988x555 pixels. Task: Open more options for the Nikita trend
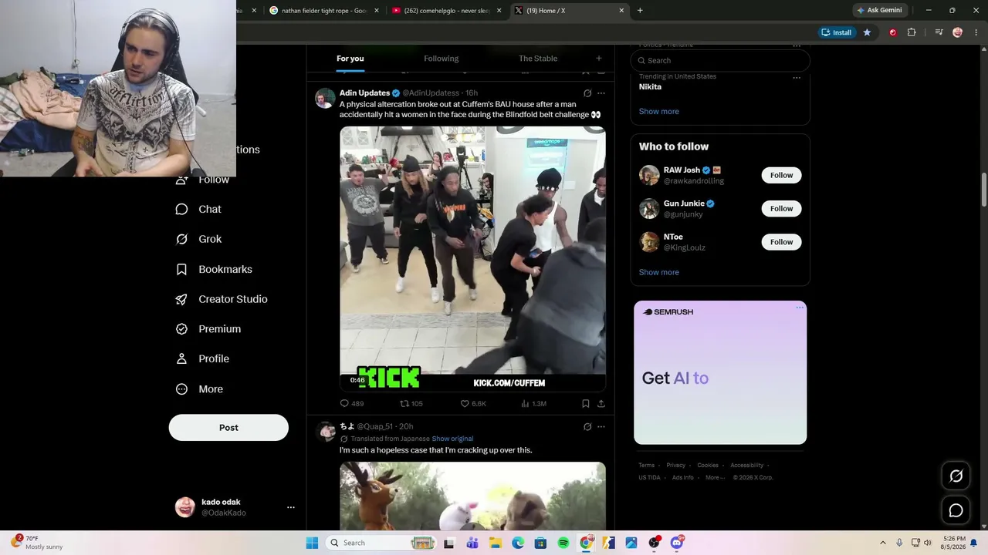coord(797,78)
